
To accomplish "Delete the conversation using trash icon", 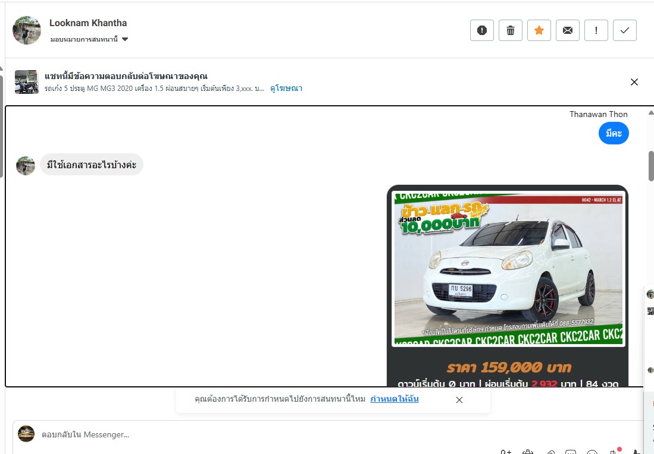I will click(x=511, y=30).
